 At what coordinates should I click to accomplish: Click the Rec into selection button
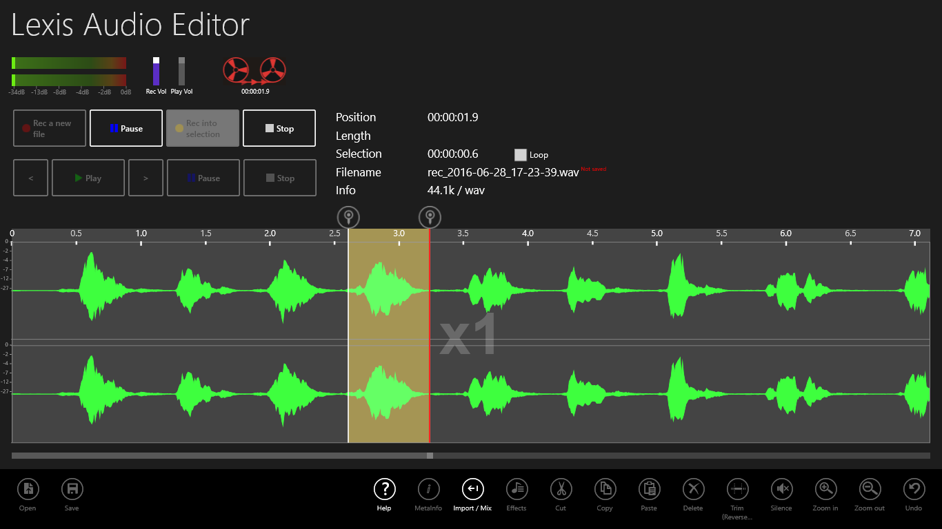(x=203, y=128)
